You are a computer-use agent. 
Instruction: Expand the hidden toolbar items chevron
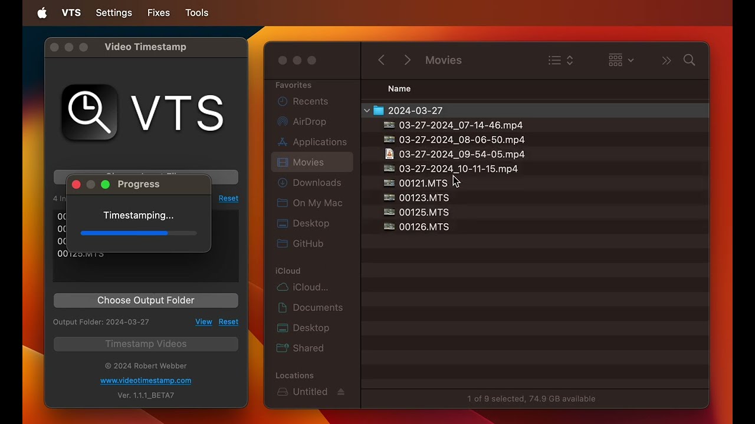point(666,59)
